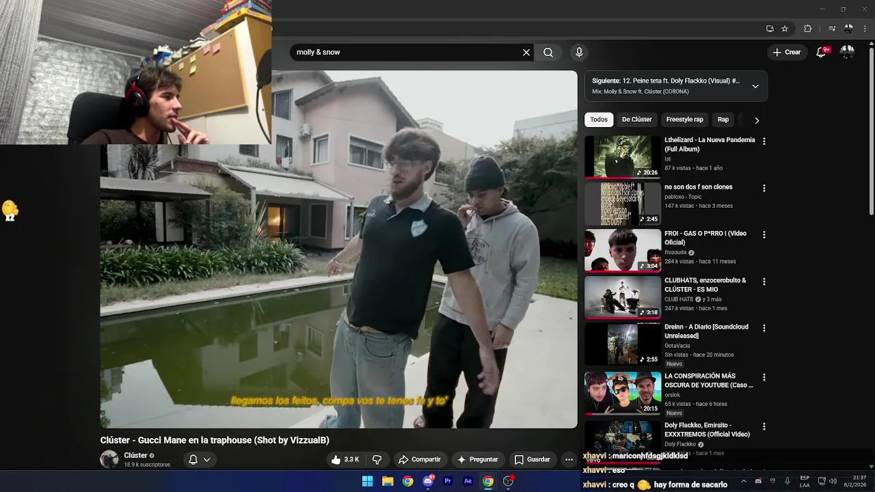
Task: Open more actions ellipsis under video
Action: pyautogui.click(x=569, y=460)
